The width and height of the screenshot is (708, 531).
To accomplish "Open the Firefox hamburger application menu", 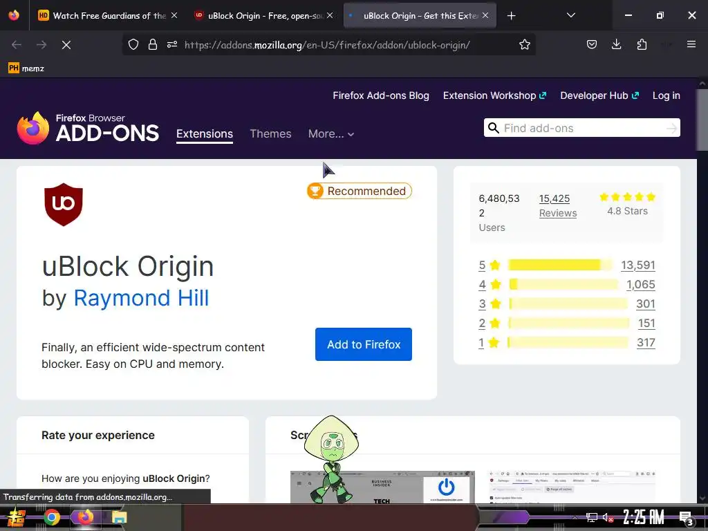I will 691,44.
